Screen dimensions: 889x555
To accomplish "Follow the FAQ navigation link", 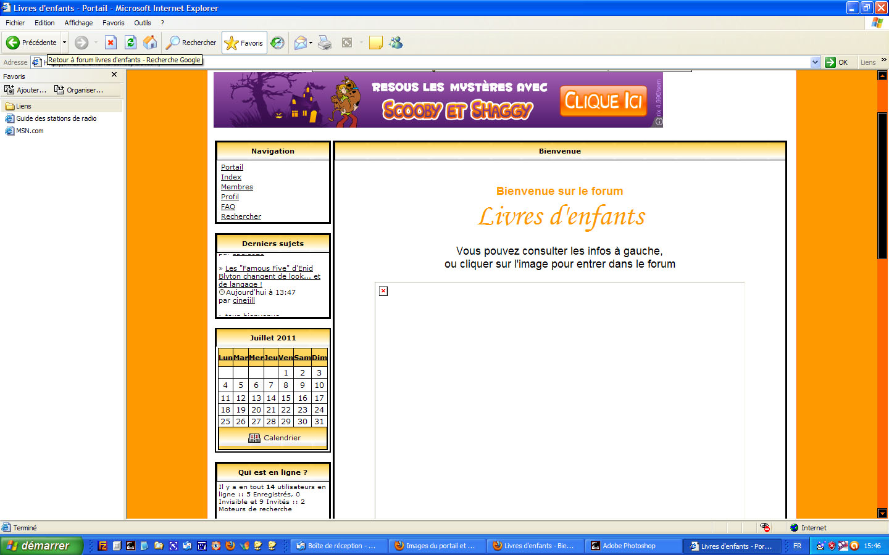I will (228, 207).
